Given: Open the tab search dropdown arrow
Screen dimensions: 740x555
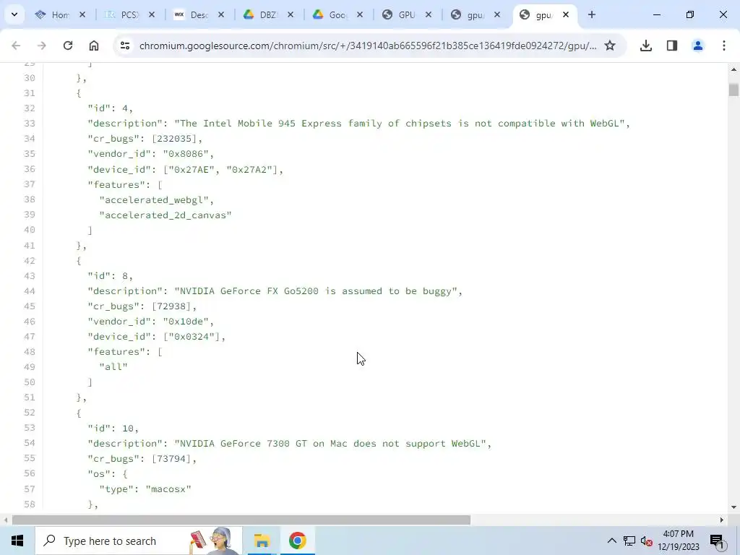Looking at the screenshot, I should pyautogui.click(x=14, y=14).
